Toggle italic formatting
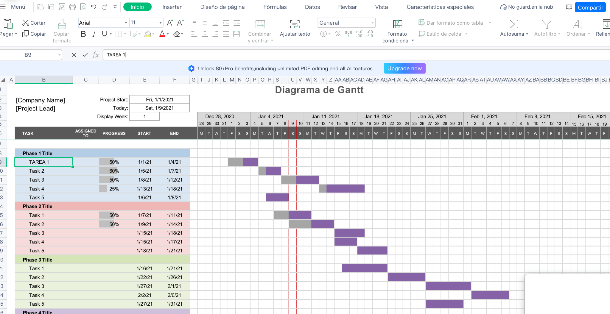The height and width of the screenshot is (314, 610). (x=94, y=34)
